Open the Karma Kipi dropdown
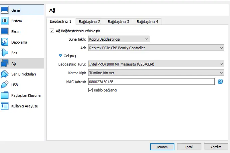 pos(156,73)
